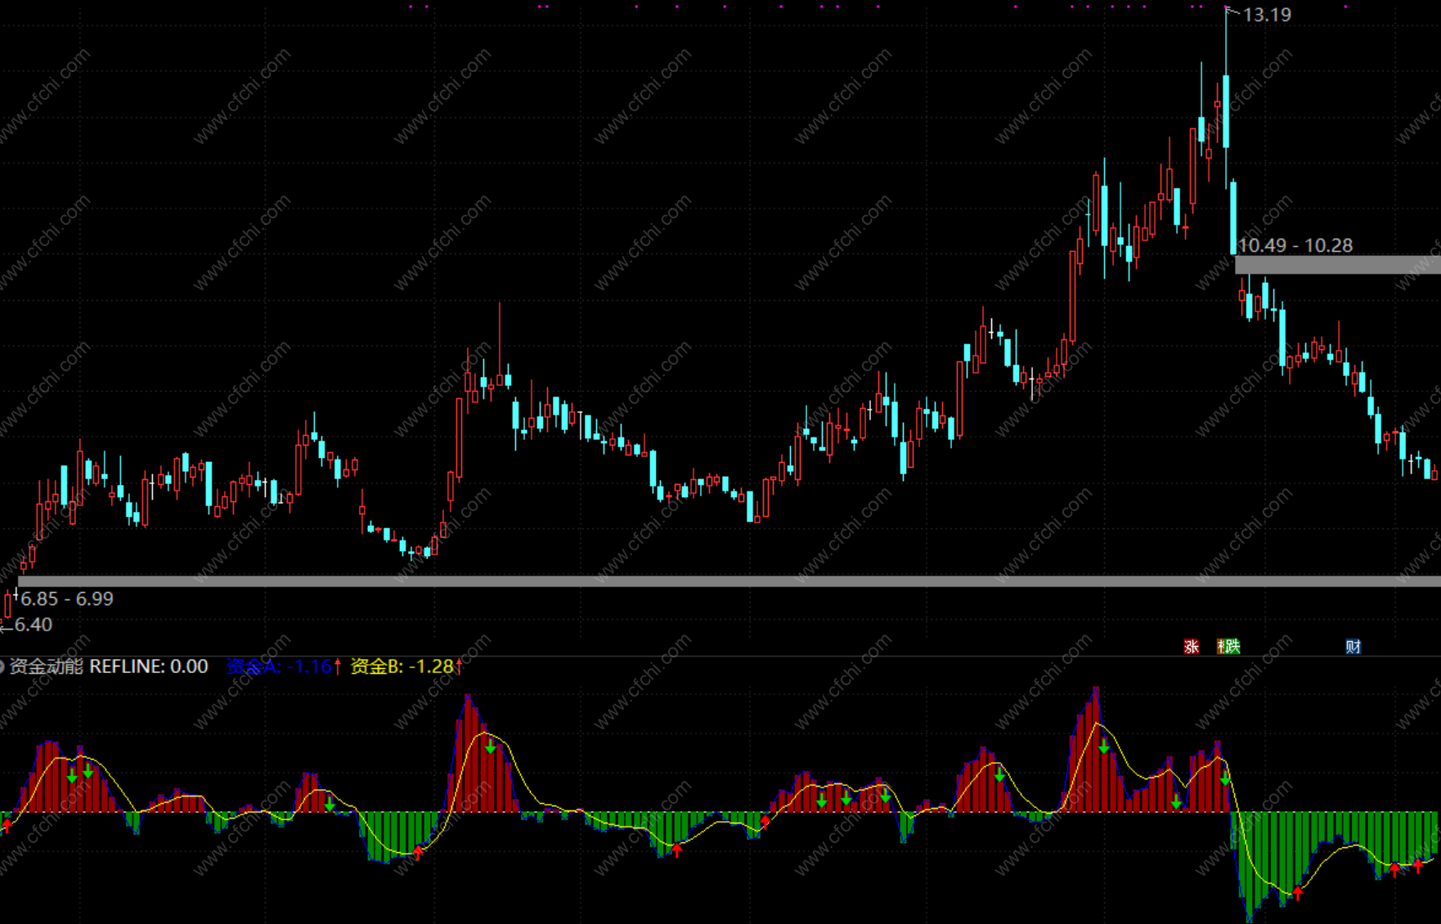Click the REFLINE: 0.00 readout
Viewport: 1441px width, 924px height.
tap(149, 666)
